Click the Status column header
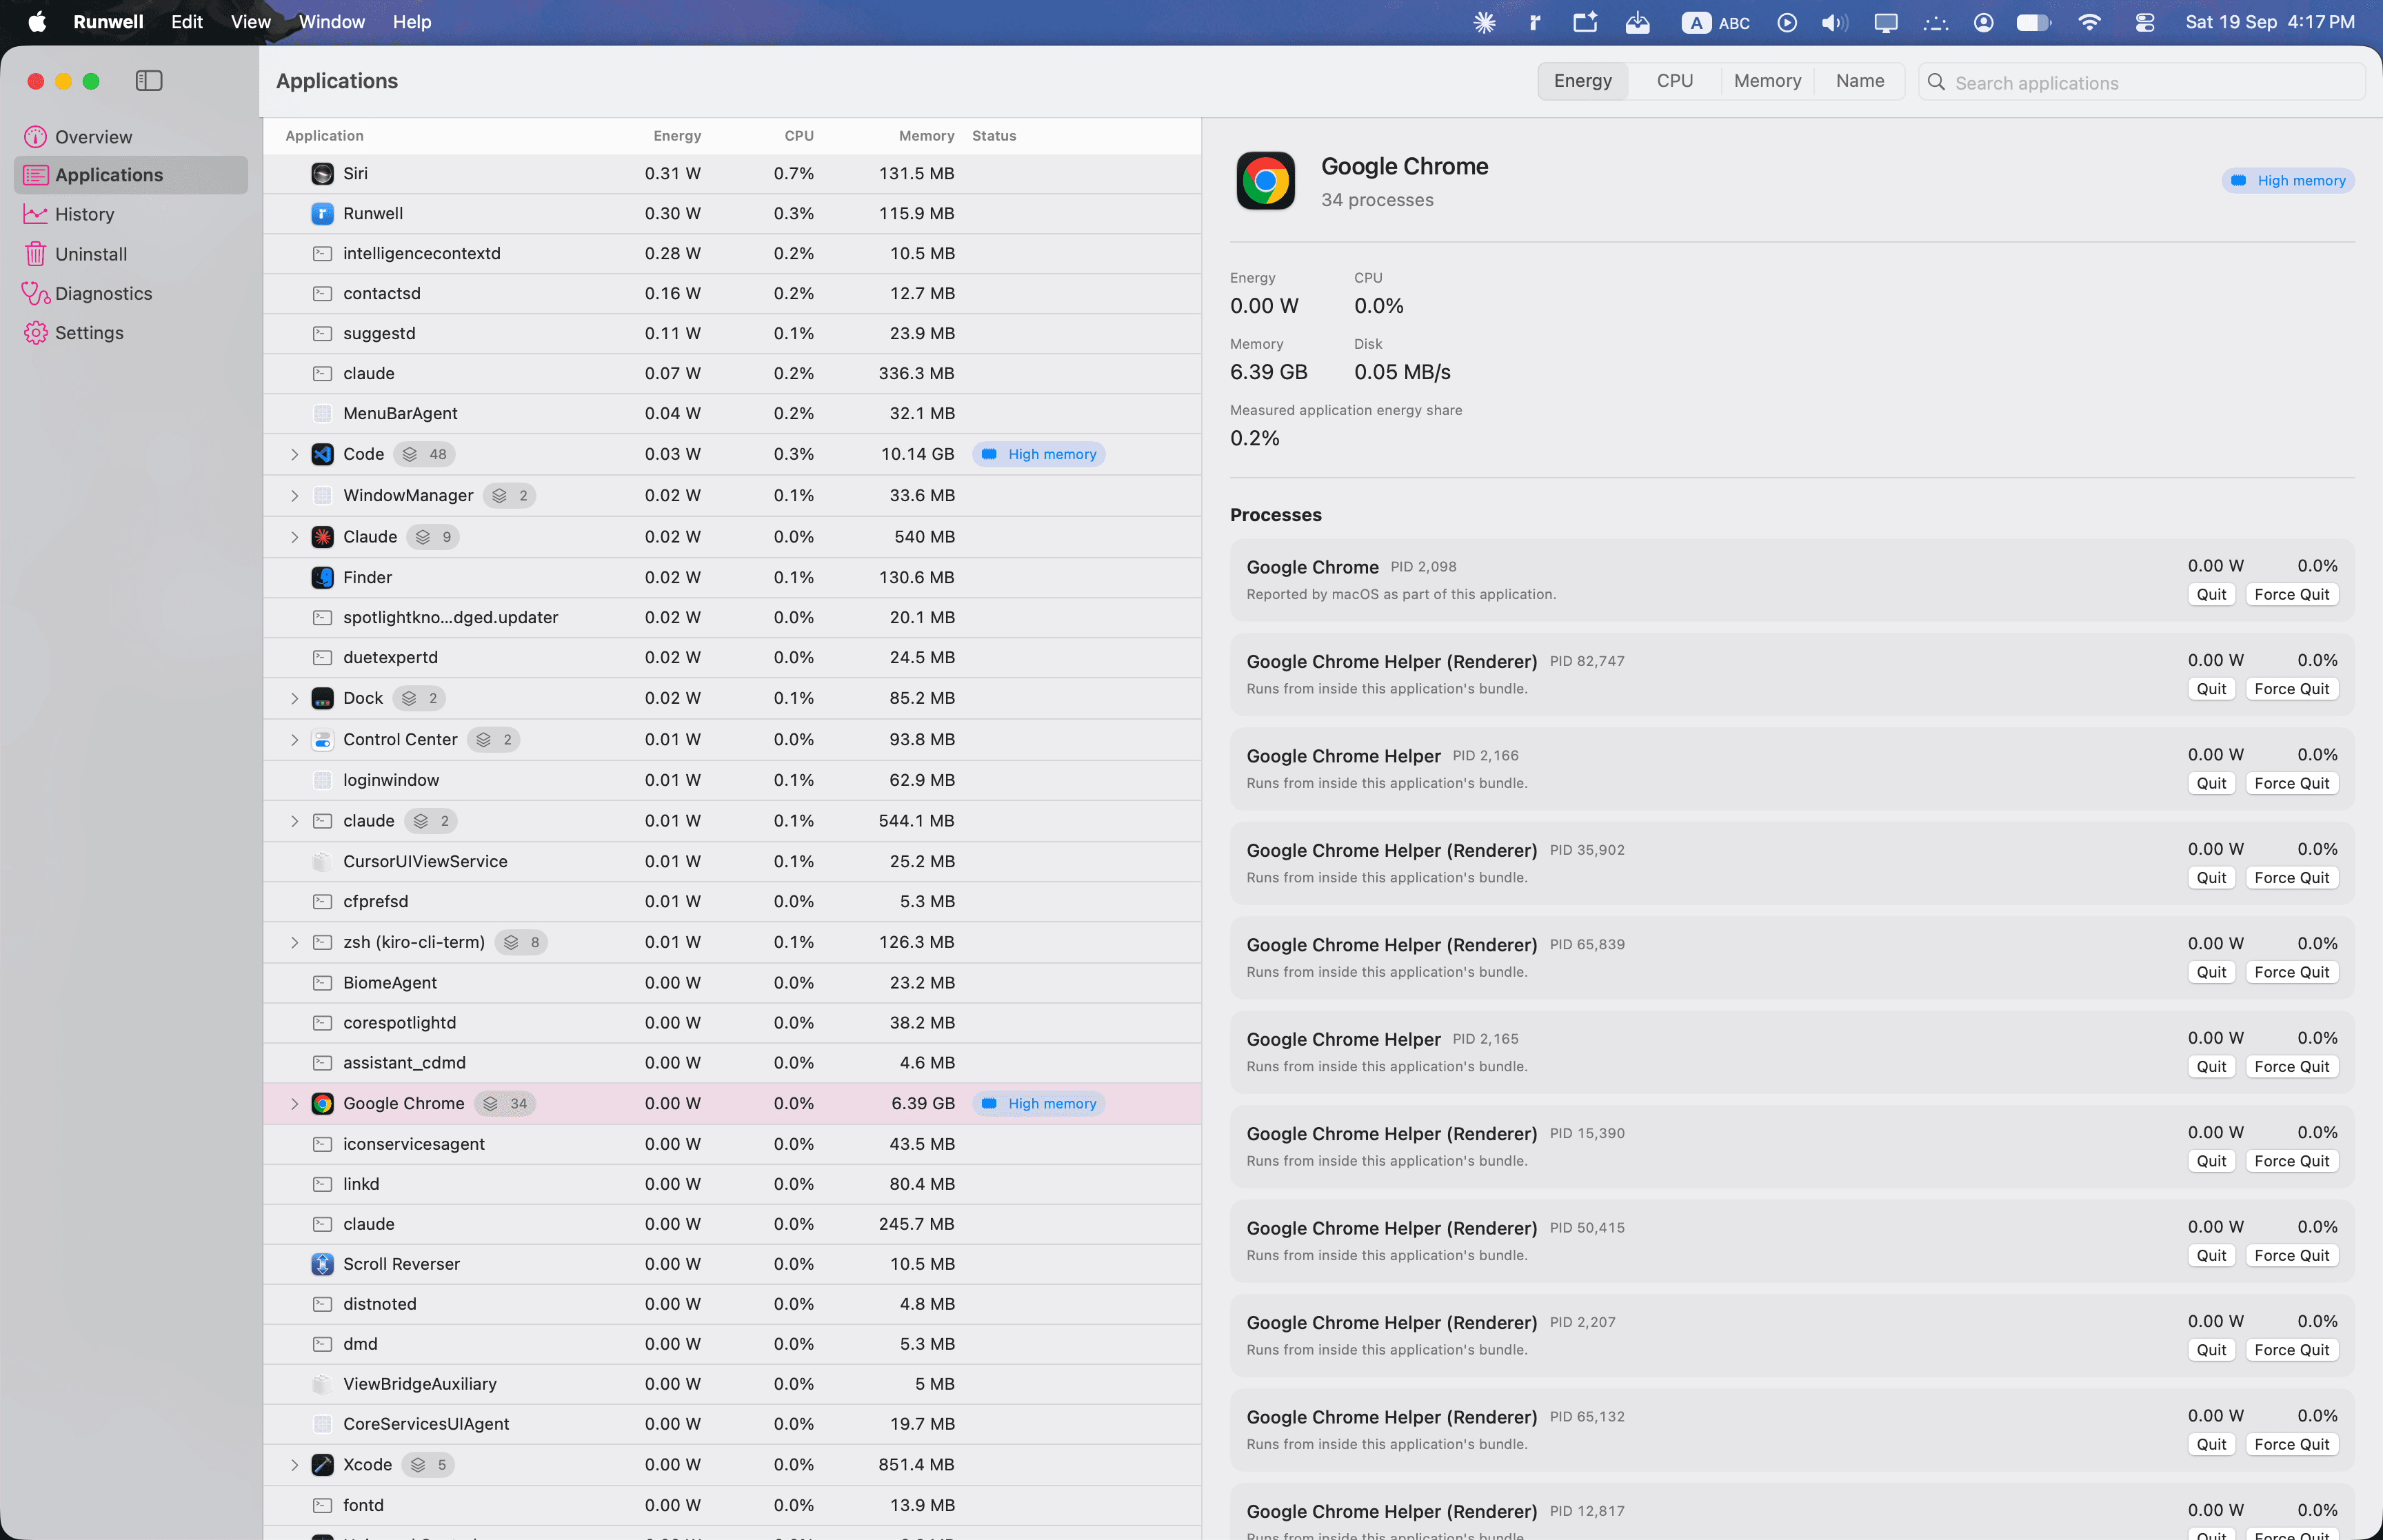 point(994,136)
